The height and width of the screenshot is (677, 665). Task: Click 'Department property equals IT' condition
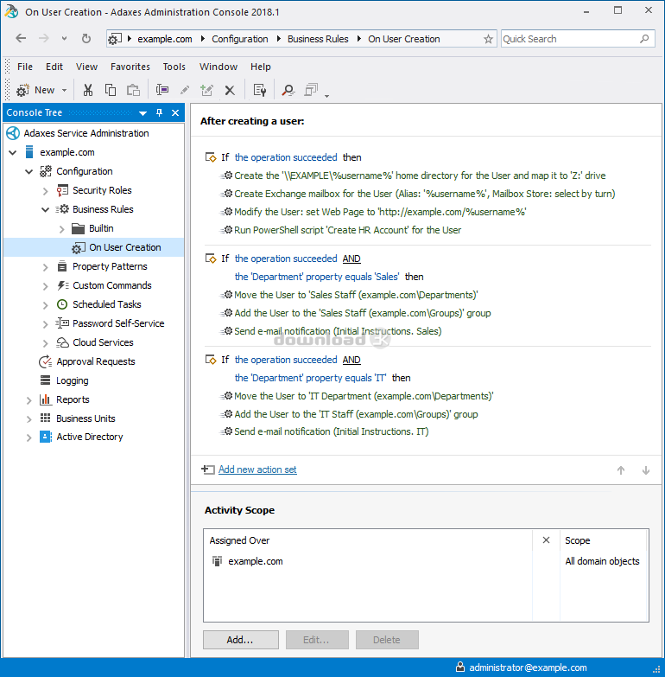pos(311,378)
